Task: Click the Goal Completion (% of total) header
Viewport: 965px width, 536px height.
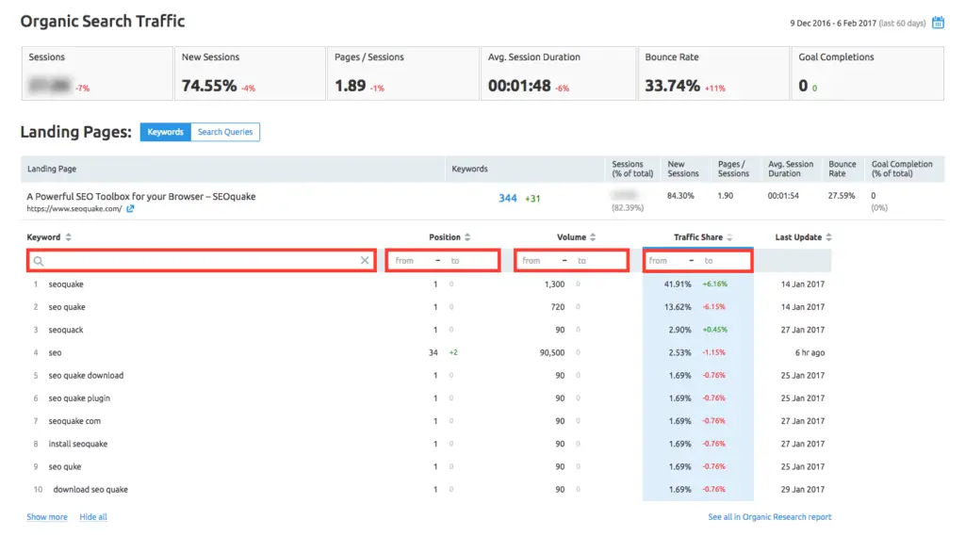Action: click(902, 169)
